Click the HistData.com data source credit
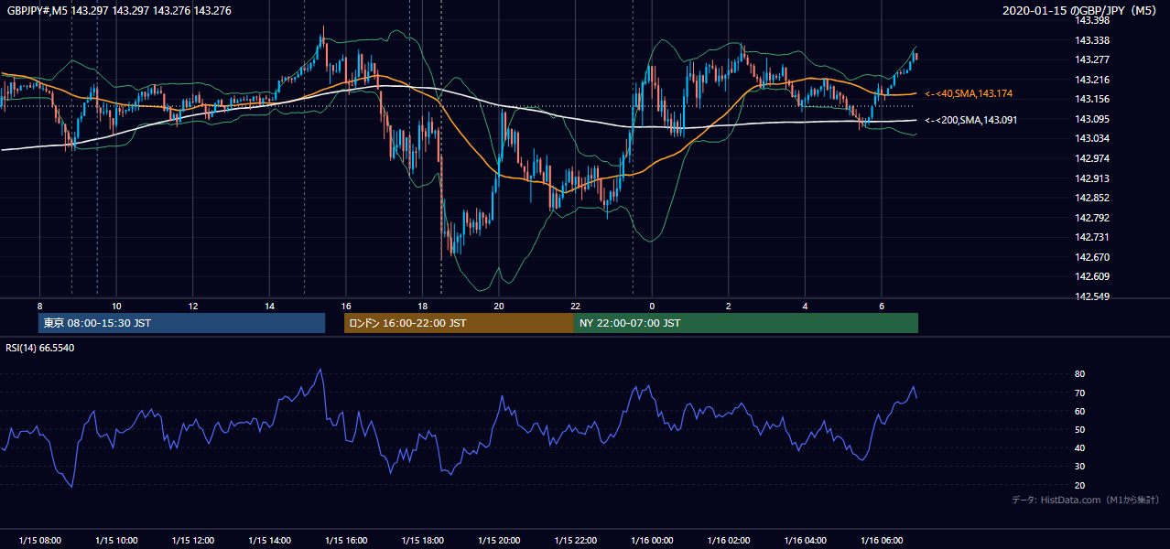Screen dimensions: 1170x549 (1086, 500)
